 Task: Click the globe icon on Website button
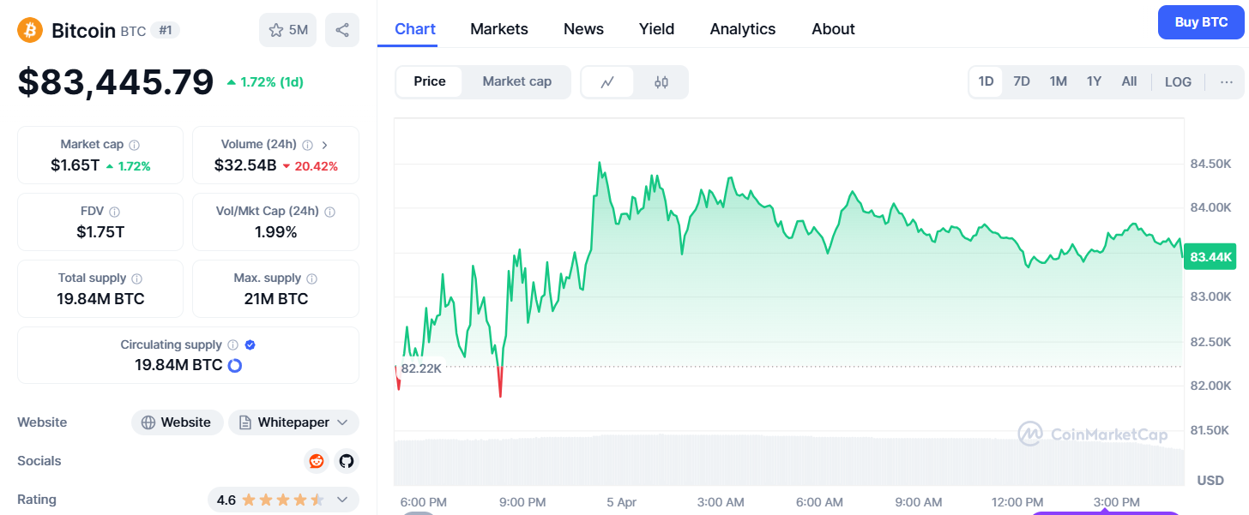(148, 422)
